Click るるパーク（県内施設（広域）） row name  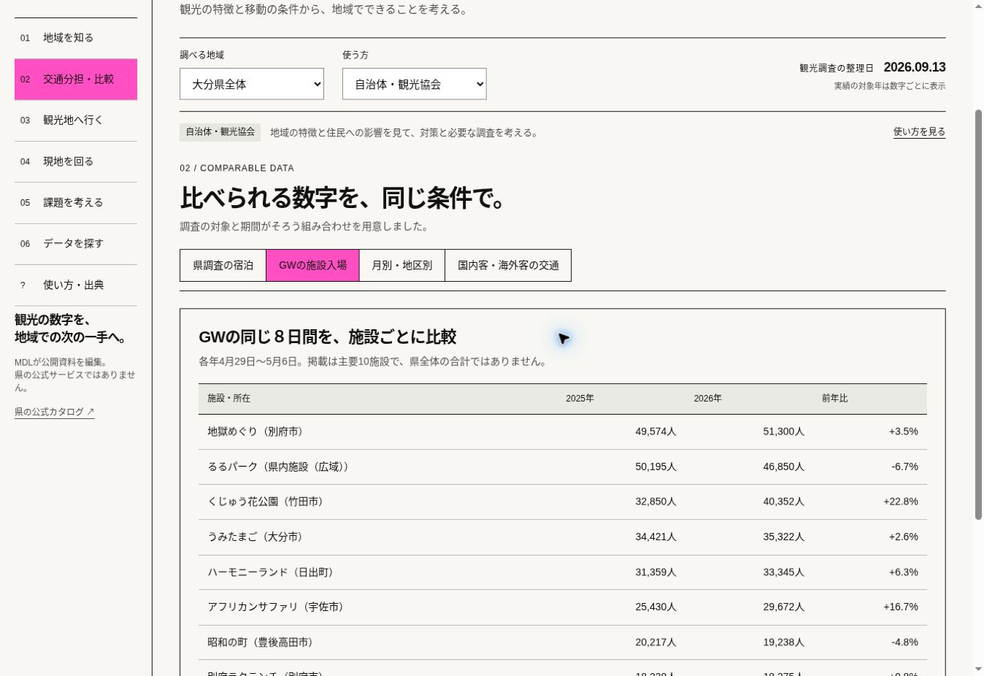pyautogui.click(x=278, y=466)
